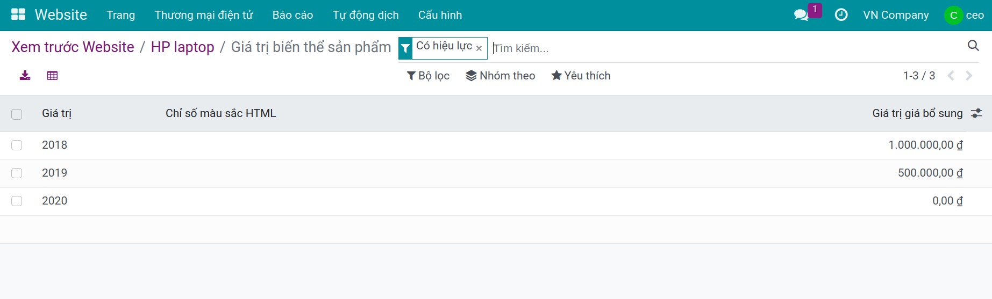Tick the checkbox for row 2018
992x299 pixels.
(x=17, y=145)
